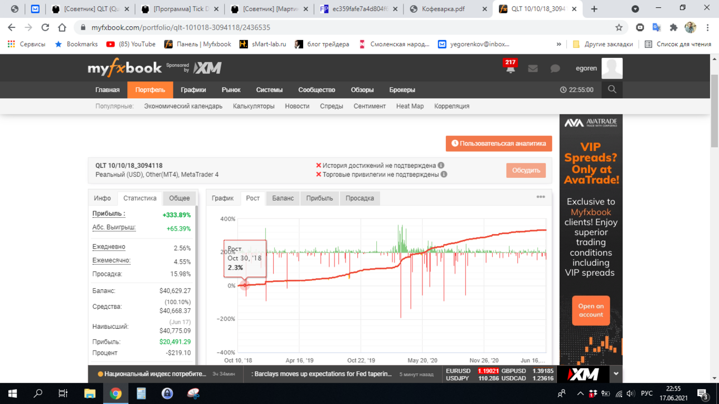Switch to the Общее tab
This screenshot has width=719, height=404.
click(x=179, y=198)
